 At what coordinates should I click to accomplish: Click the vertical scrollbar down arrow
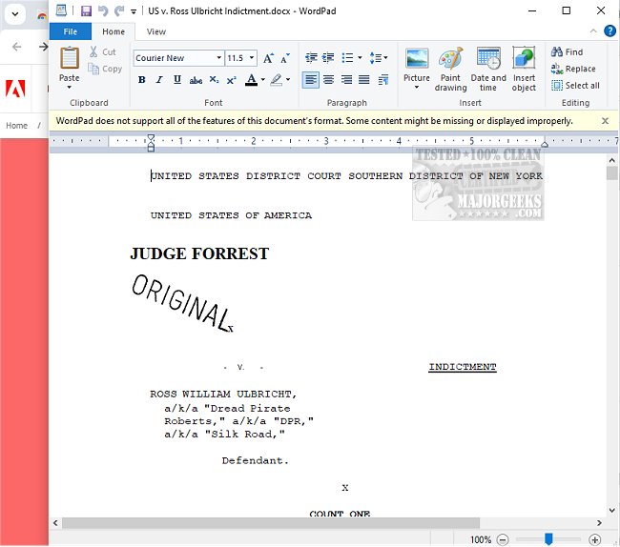click(x=611, y=510)
